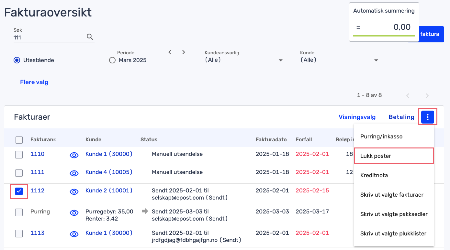Click the Forfall column header

pos(304,140)
